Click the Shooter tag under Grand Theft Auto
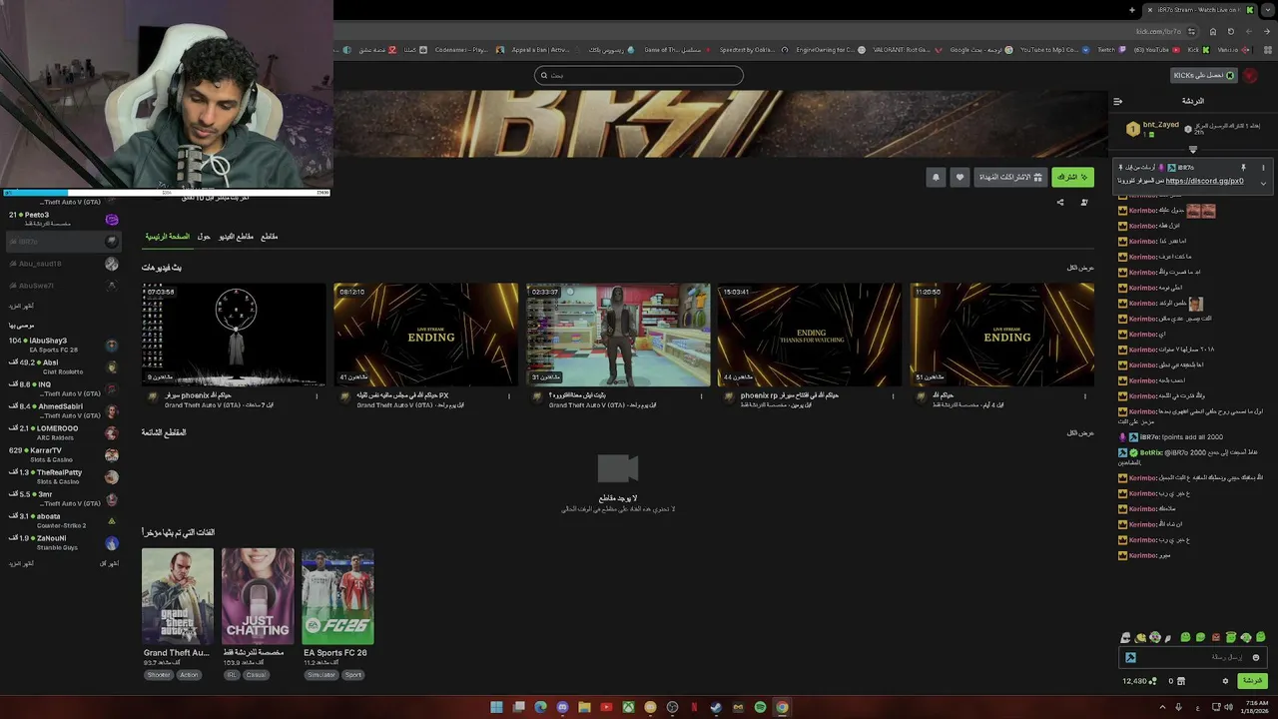This screenshot has height=719, width=1278. pyautogui.click(x=159, y=675)
